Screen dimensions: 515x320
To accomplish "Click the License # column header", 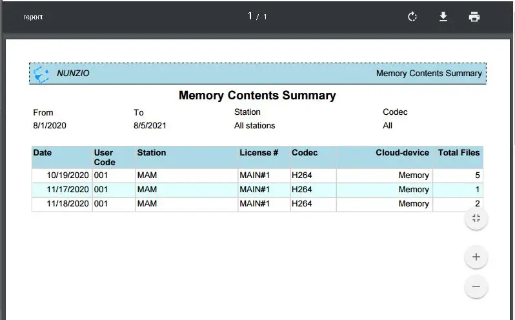I will click(259, 153).
